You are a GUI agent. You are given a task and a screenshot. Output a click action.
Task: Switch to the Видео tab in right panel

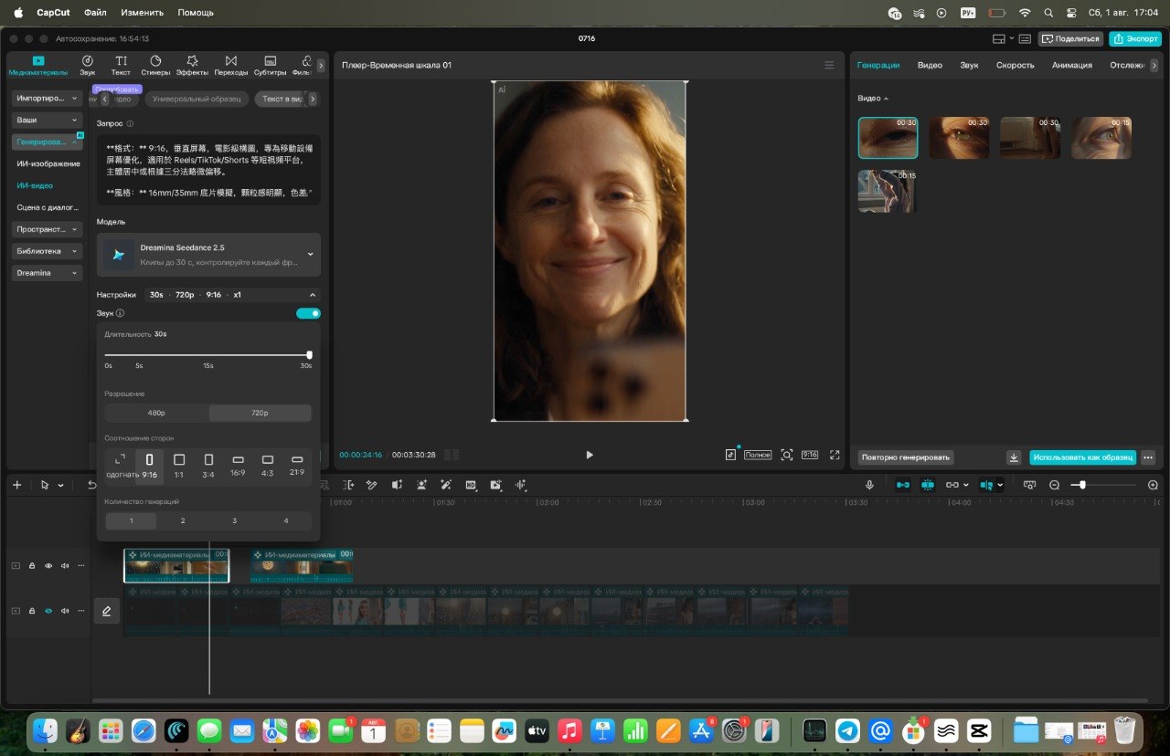click(930, 65)
